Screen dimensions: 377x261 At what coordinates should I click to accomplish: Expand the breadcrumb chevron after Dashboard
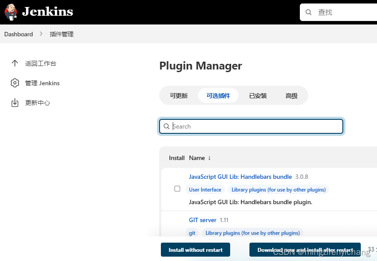(41, 34)
